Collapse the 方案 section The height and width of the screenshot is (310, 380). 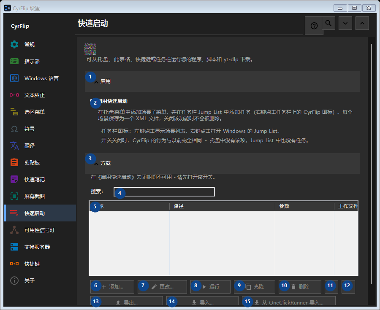(222, 163)
